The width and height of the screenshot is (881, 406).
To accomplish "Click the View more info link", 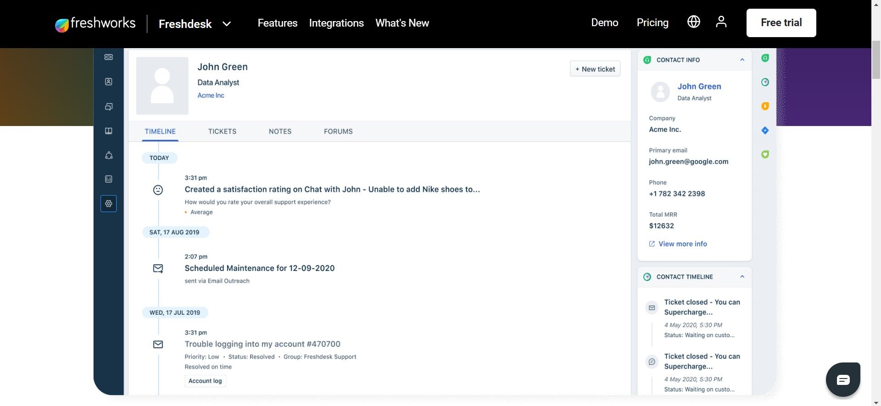I will pos(678,244).
